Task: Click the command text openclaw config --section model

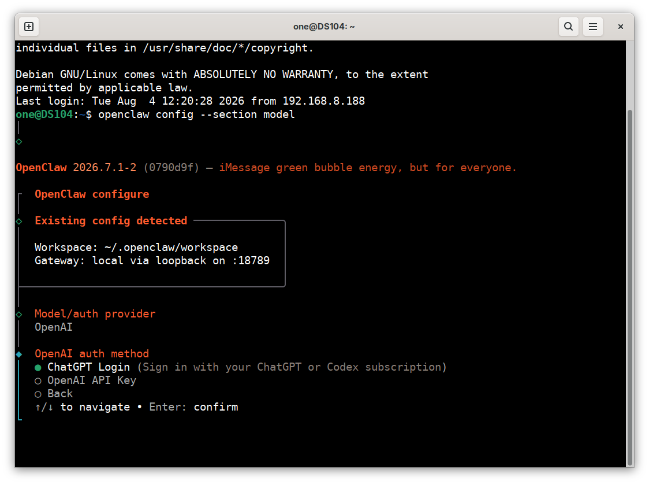Action: click(196, 114)
